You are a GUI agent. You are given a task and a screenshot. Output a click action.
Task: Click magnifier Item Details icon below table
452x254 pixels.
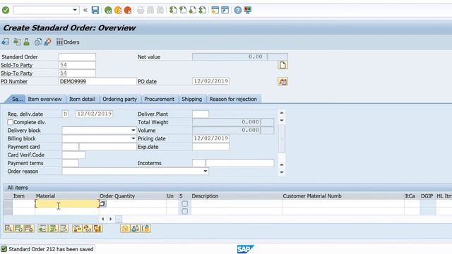coord(8,229)
